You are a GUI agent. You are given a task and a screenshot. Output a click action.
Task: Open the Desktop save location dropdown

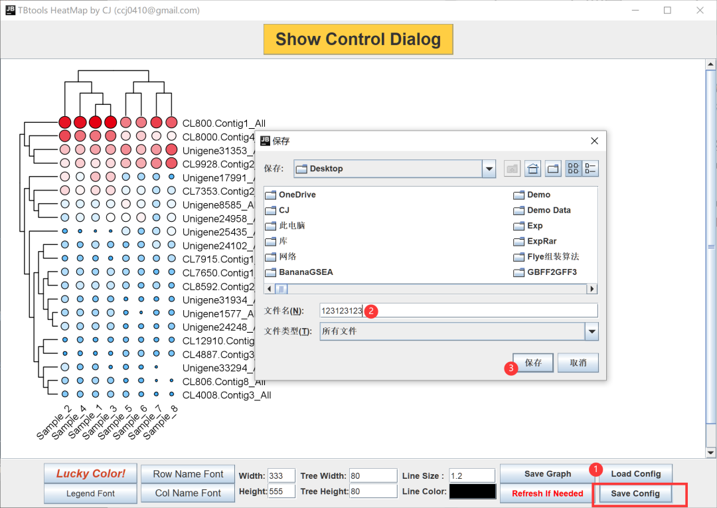click(489, 169)
